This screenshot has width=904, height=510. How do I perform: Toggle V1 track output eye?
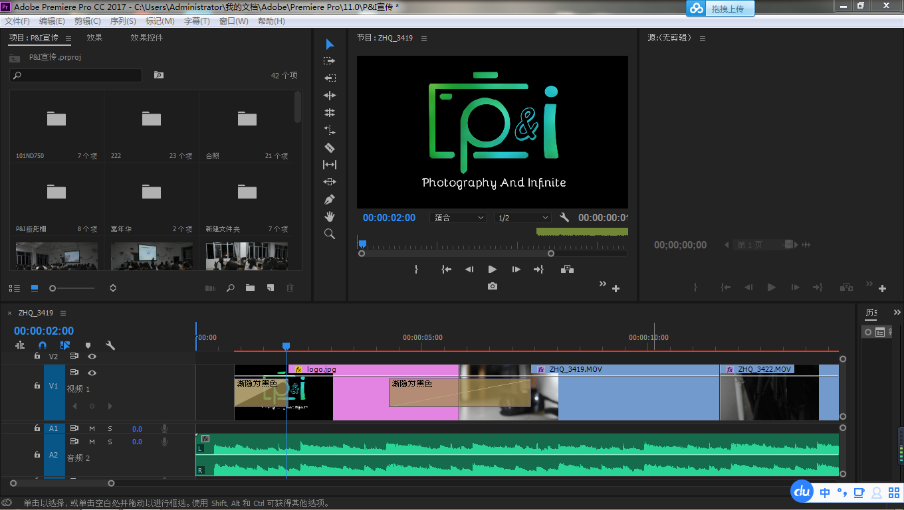(x=92, y=373)
